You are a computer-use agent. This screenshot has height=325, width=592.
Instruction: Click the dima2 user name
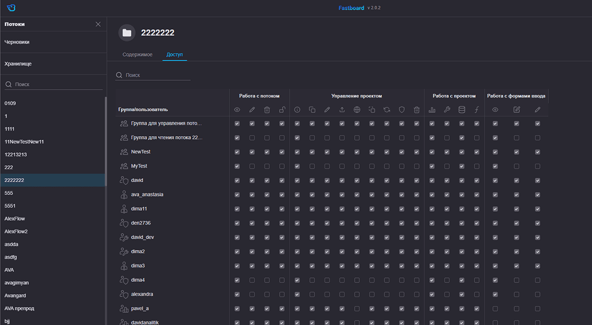[x=138, y=252]
